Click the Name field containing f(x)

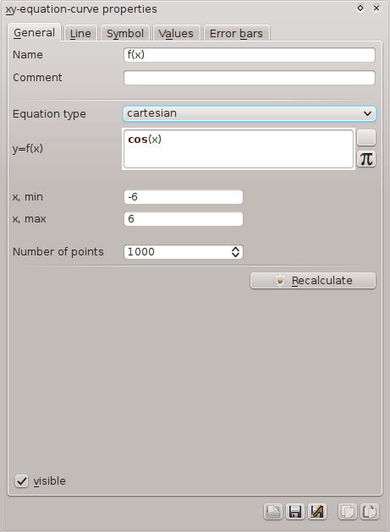(250, 55)
